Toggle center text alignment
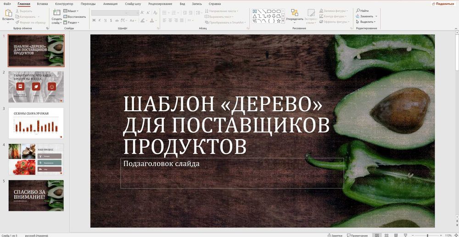 170,21
